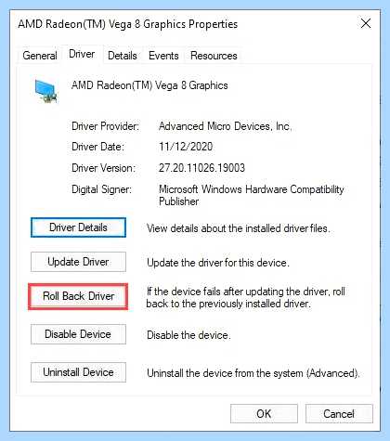390x441 pixels.
Task: Dismiss dialog with Cancel
Action: (339, 414)
